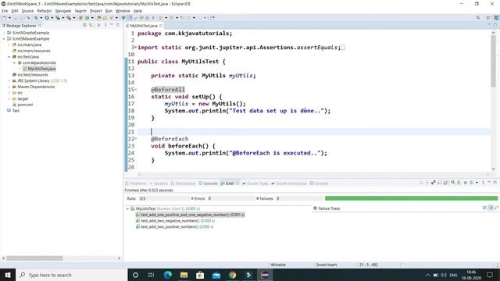Collapse src/test/java folder
This screenshot has height=281, width=500.
[9, 57]
